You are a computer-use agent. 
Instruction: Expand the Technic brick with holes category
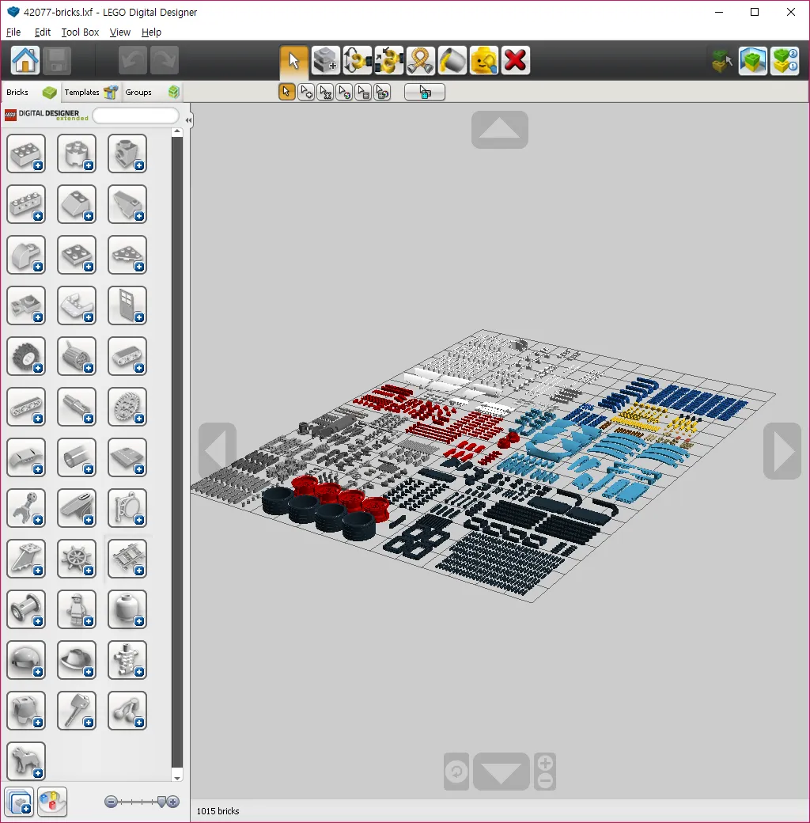(26, 204)
